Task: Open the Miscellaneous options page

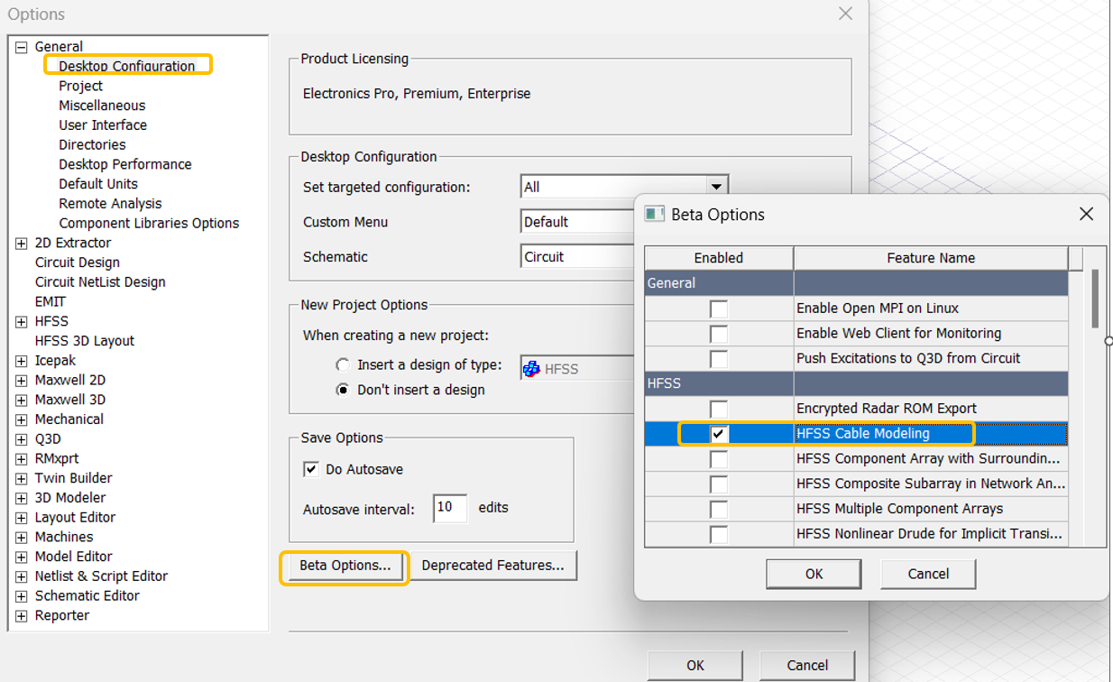Action: coord(102,106)
